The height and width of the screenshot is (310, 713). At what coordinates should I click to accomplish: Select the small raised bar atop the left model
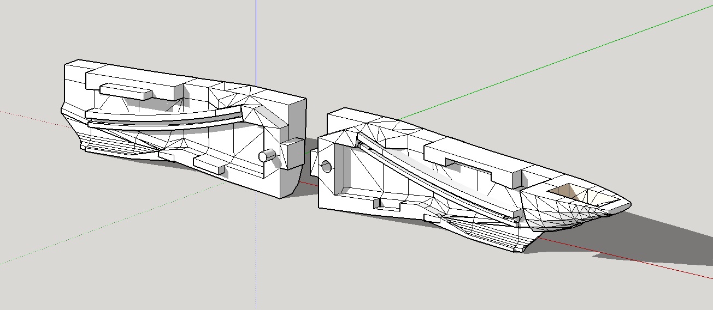click(125, 90)
